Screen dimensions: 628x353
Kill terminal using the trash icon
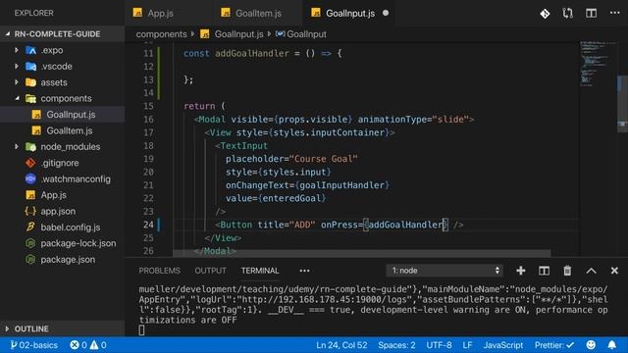(567, 271)
